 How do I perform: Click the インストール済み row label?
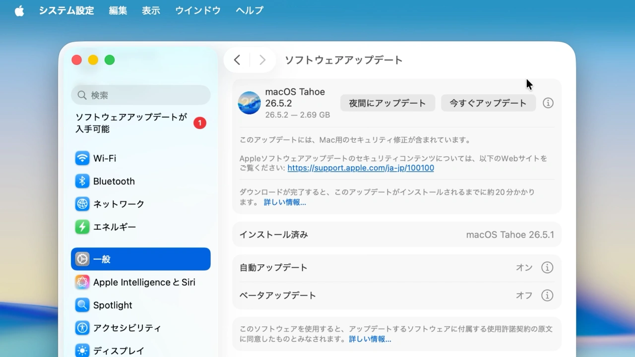274,235
